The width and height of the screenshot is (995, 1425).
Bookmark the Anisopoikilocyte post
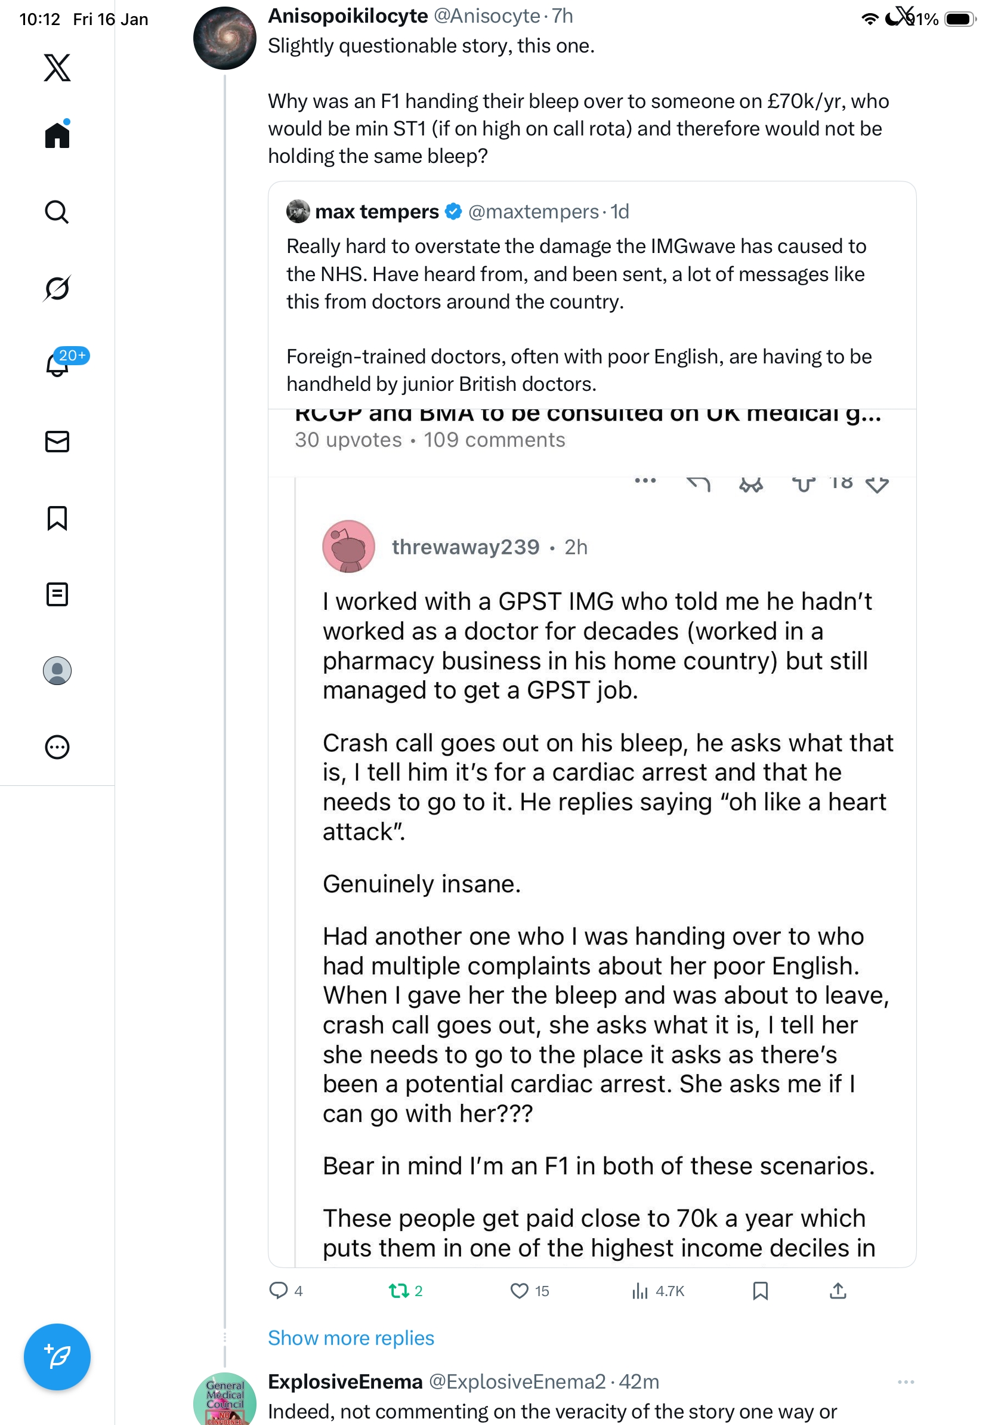coord(760,1291)
